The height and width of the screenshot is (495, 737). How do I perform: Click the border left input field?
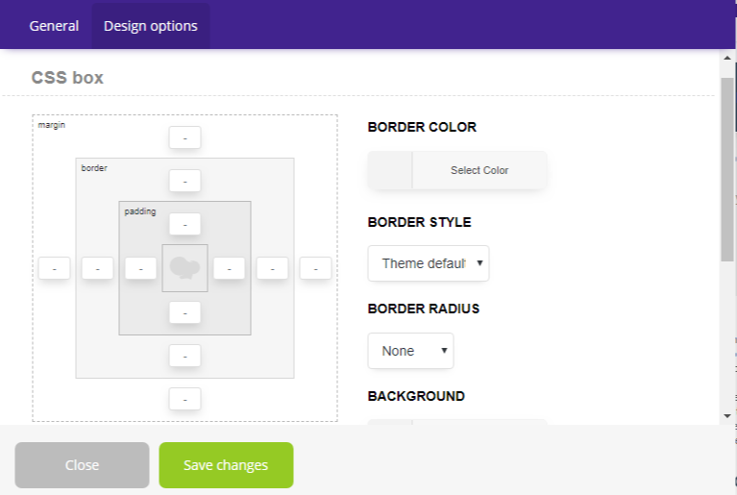coord(98,268)
